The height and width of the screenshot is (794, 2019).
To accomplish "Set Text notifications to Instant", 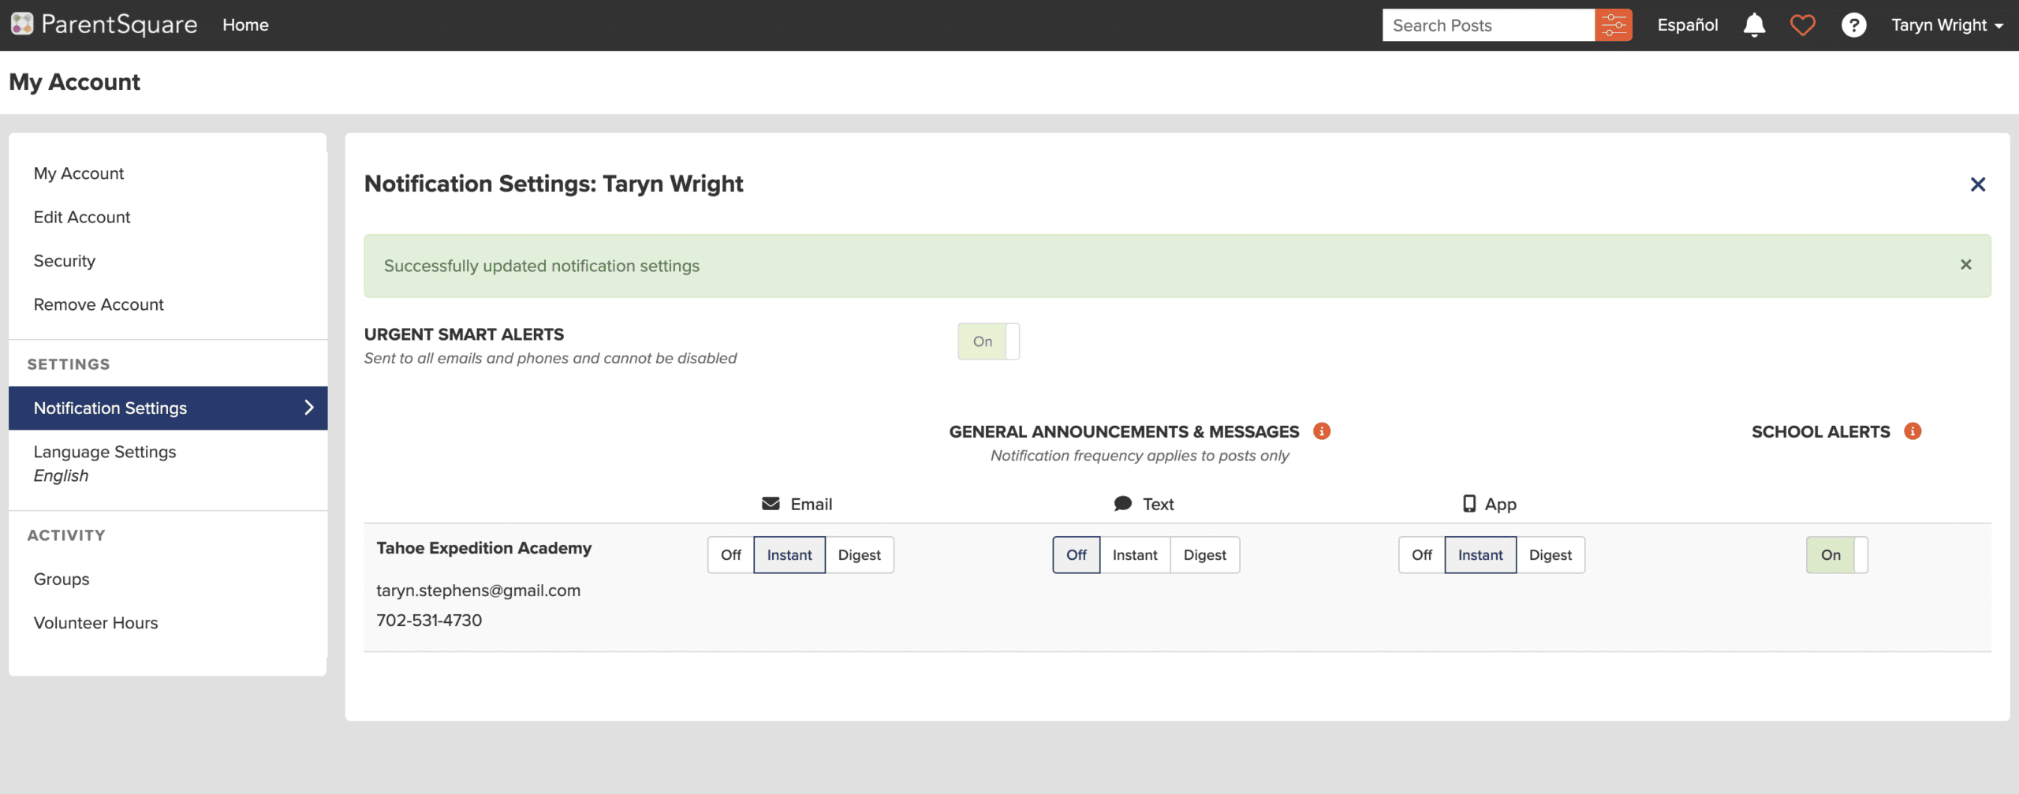I will coord(1135,555).
